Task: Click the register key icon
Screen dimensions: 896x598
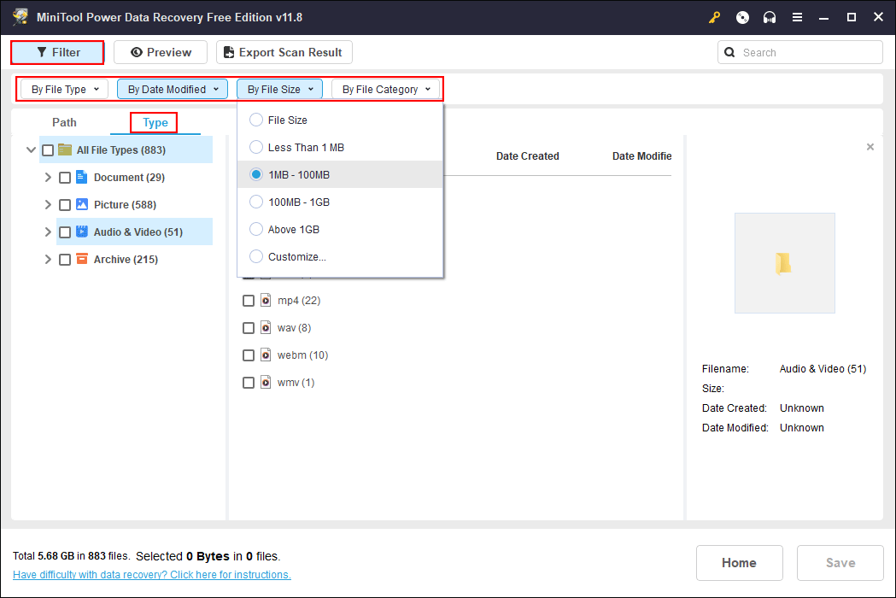Action: pos(714,17)
